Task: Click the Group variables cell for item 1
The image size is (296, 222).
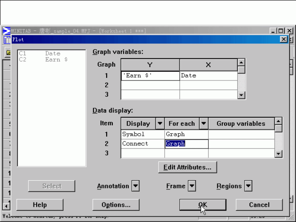Action: coord(241,135)
